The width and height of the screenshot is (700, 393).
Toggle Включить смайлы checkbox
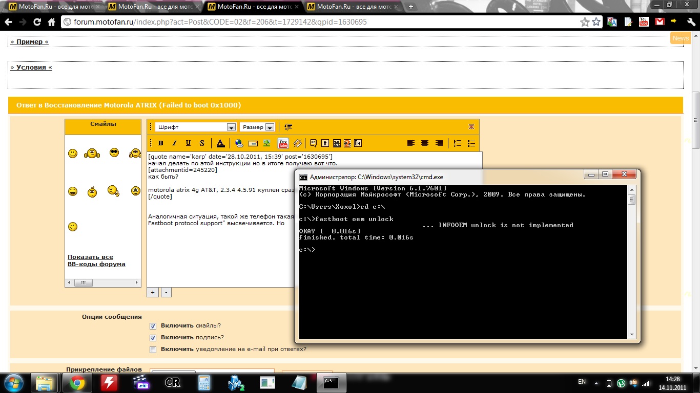(153, 326)
